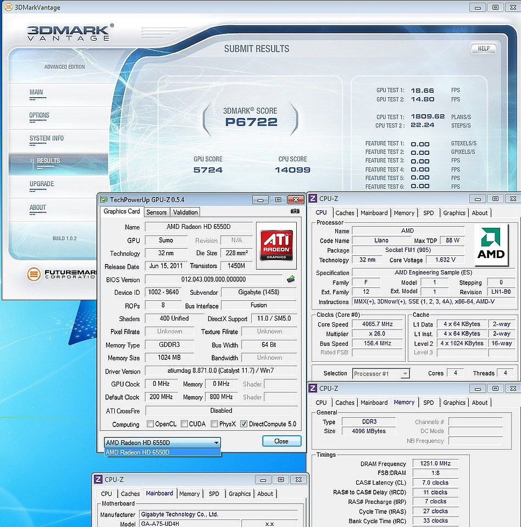Screen dimensions: 521x527
Task: Select the Graphics Card tab in GPU-Z
Action: point(121,211)
